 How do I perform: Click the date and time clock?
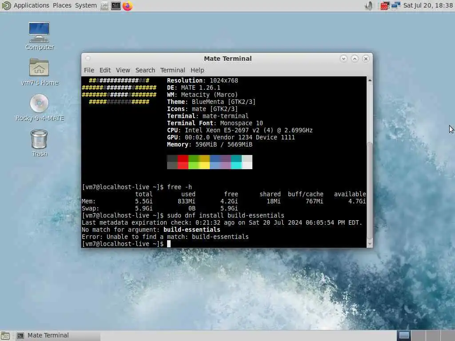(428, 5)
